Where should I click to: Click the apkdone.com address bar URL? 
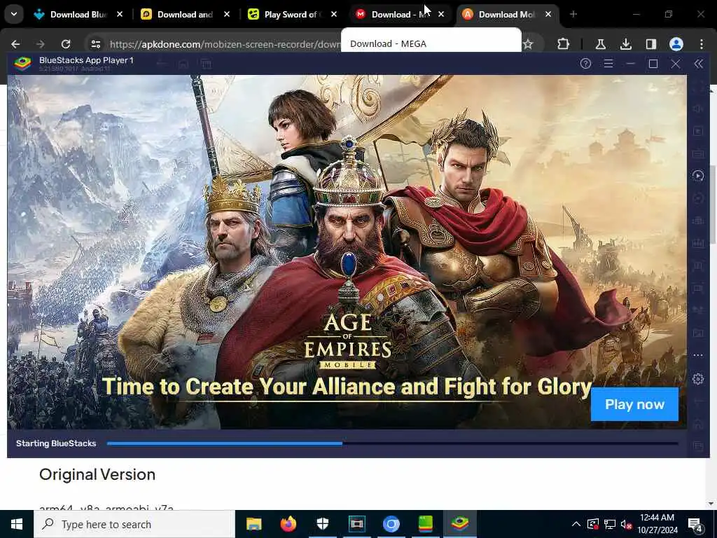[224, 44]
